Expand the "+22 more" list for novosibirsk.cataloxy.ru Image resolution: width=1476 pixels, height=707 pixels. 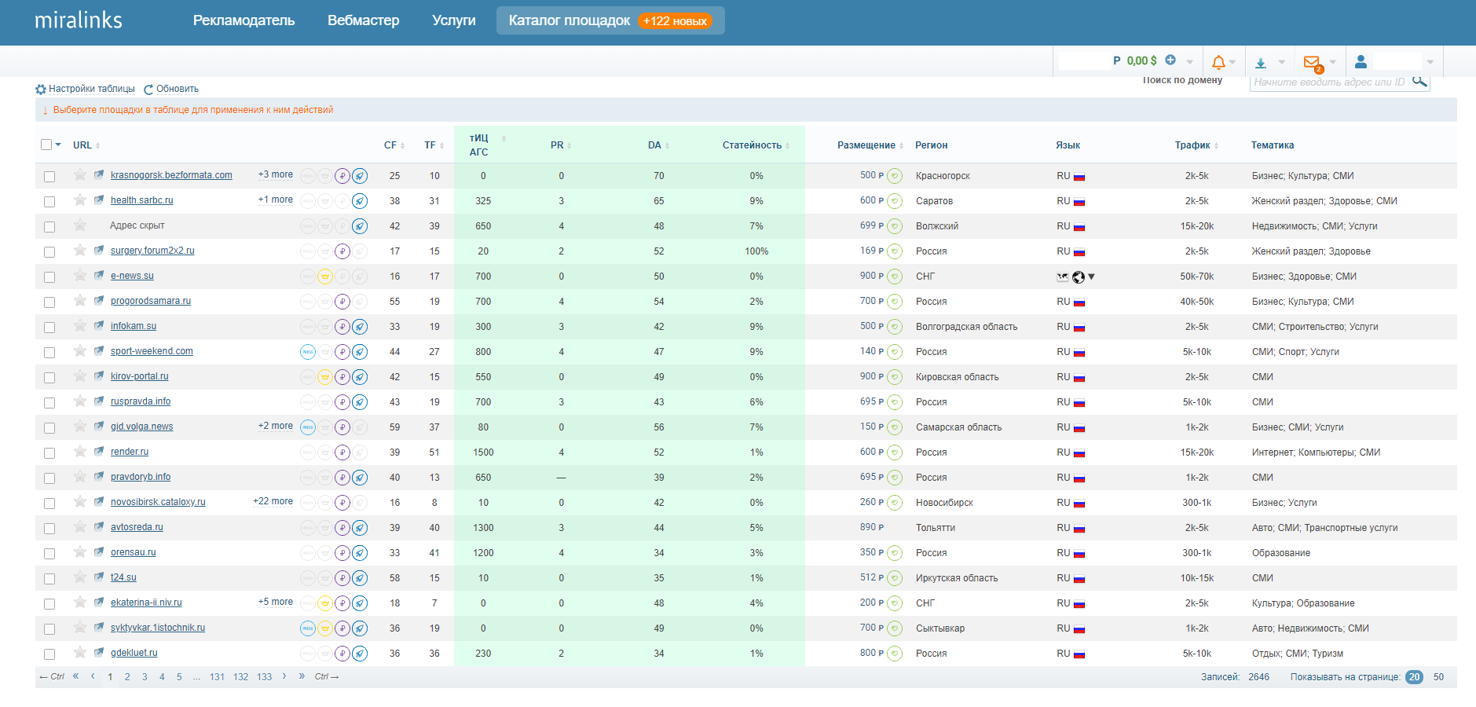(x=273, y=501)
